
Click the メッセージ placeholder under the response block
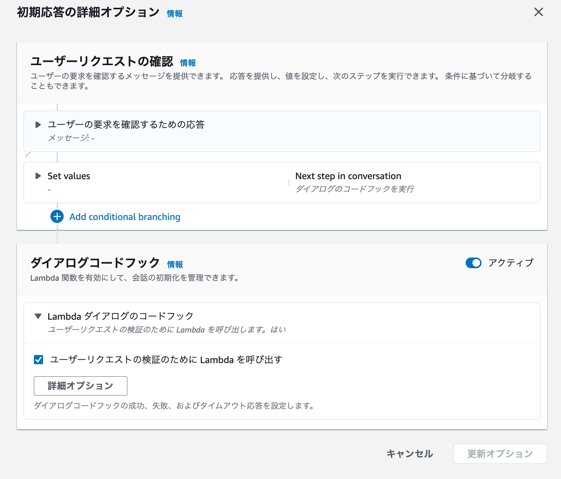pos(71,138)
